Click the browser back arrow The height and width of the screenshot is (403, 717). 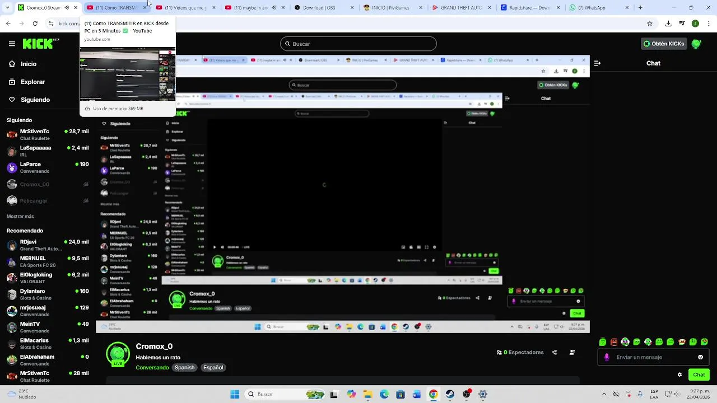click(x=8, y=24)
